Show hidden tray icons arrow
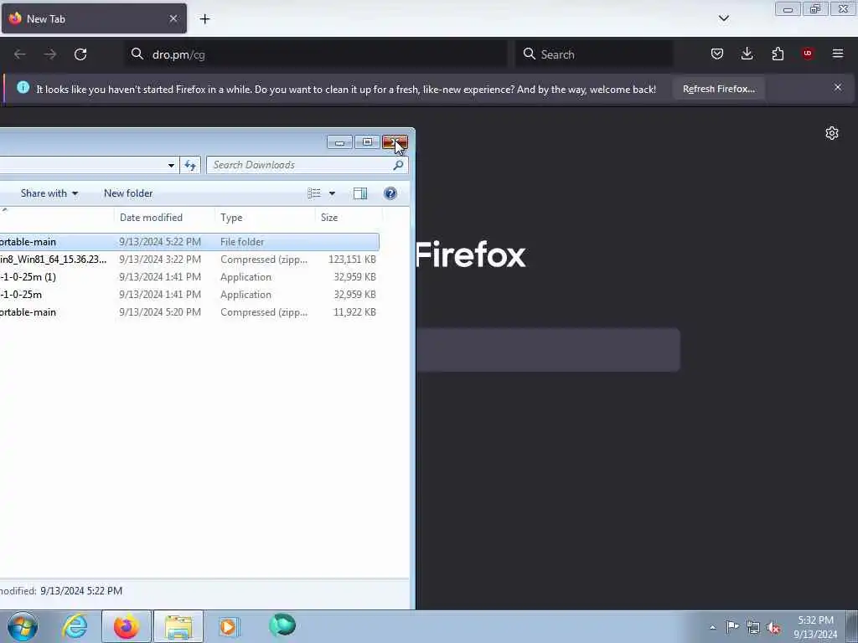This screenshot has width=858, height=643. tap(712, 627)
